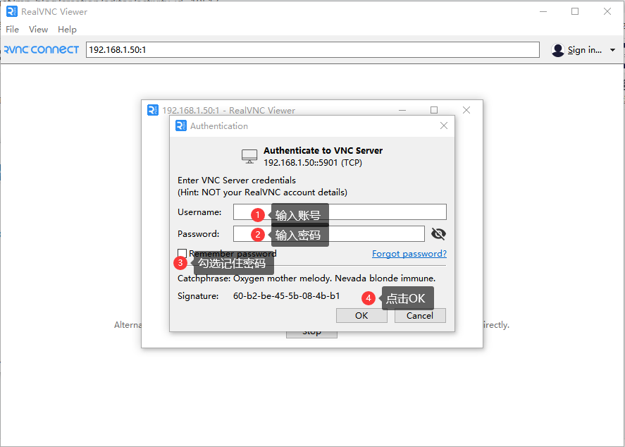
Task: Click the Signature value 60-b2-be-45-5b-08-4b-b1
Action: click(x=287, y=296)
